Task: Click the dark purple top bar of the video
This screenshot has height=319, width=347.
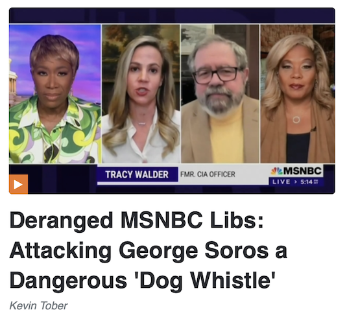Action: coord(172,16)
